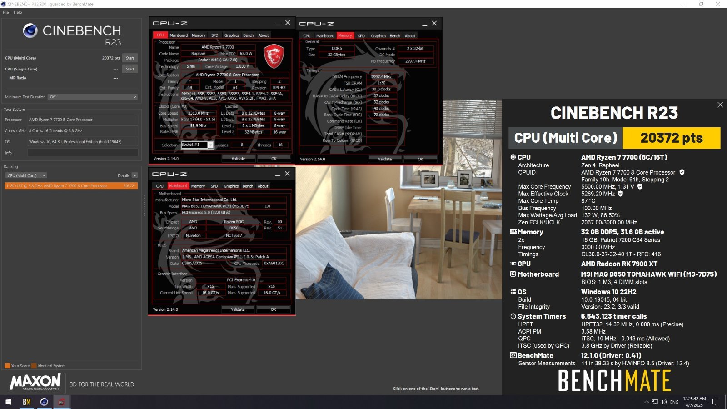Click the BenchMate section icon beside version 12.1.0
The width and height of the screenshot is (727, 409).
[513, 355]
